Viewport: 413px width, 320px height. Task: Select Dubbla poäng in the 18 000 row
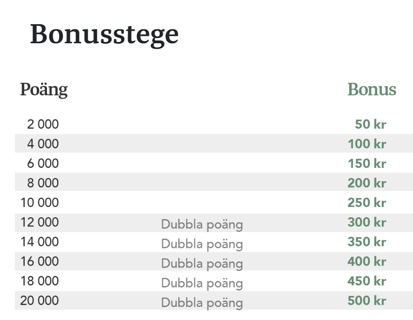tap(202, 283)
